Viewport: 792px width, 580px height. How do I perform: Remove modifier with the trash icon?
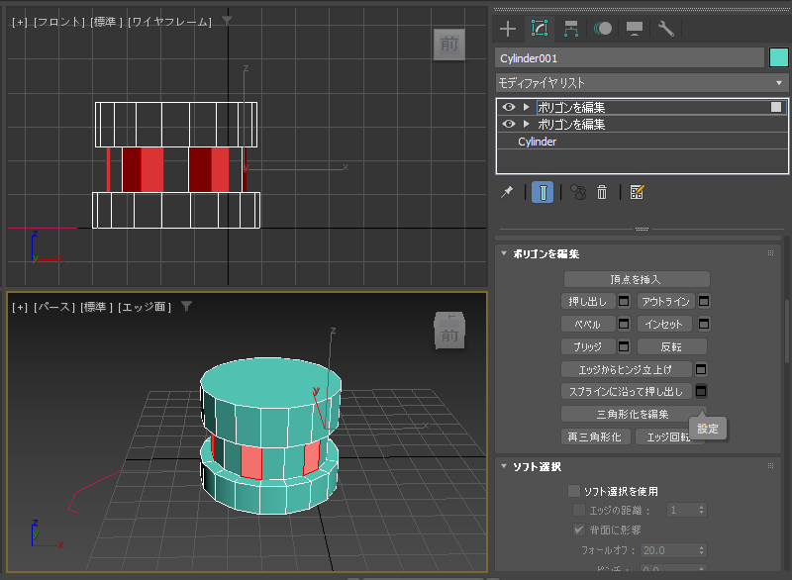(x=602, y=192)
